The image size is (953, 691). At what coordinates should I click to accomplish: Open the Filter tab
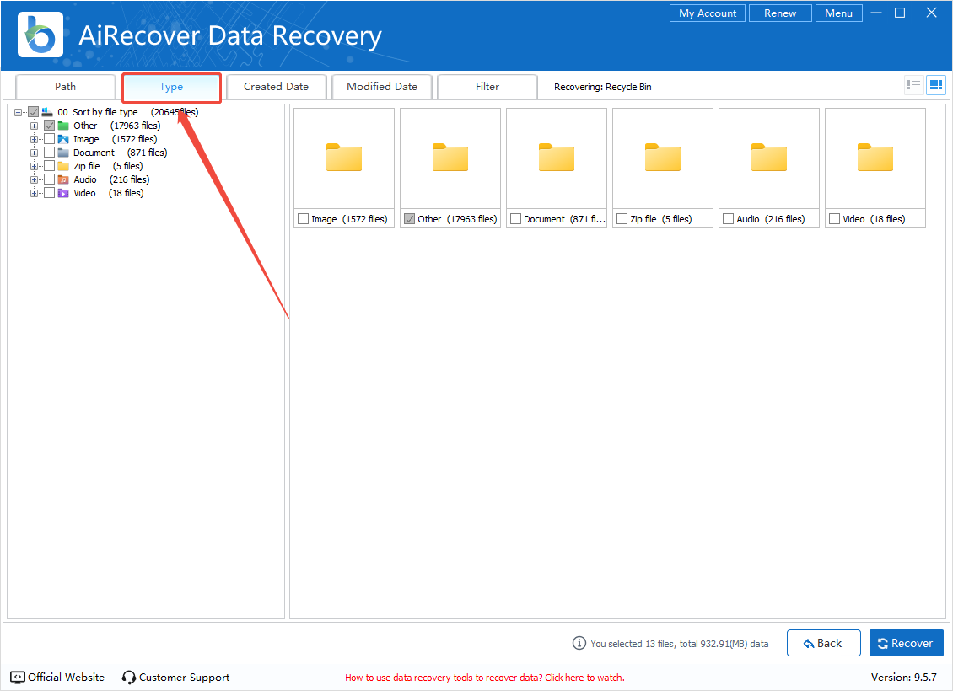tap(487, 87)
